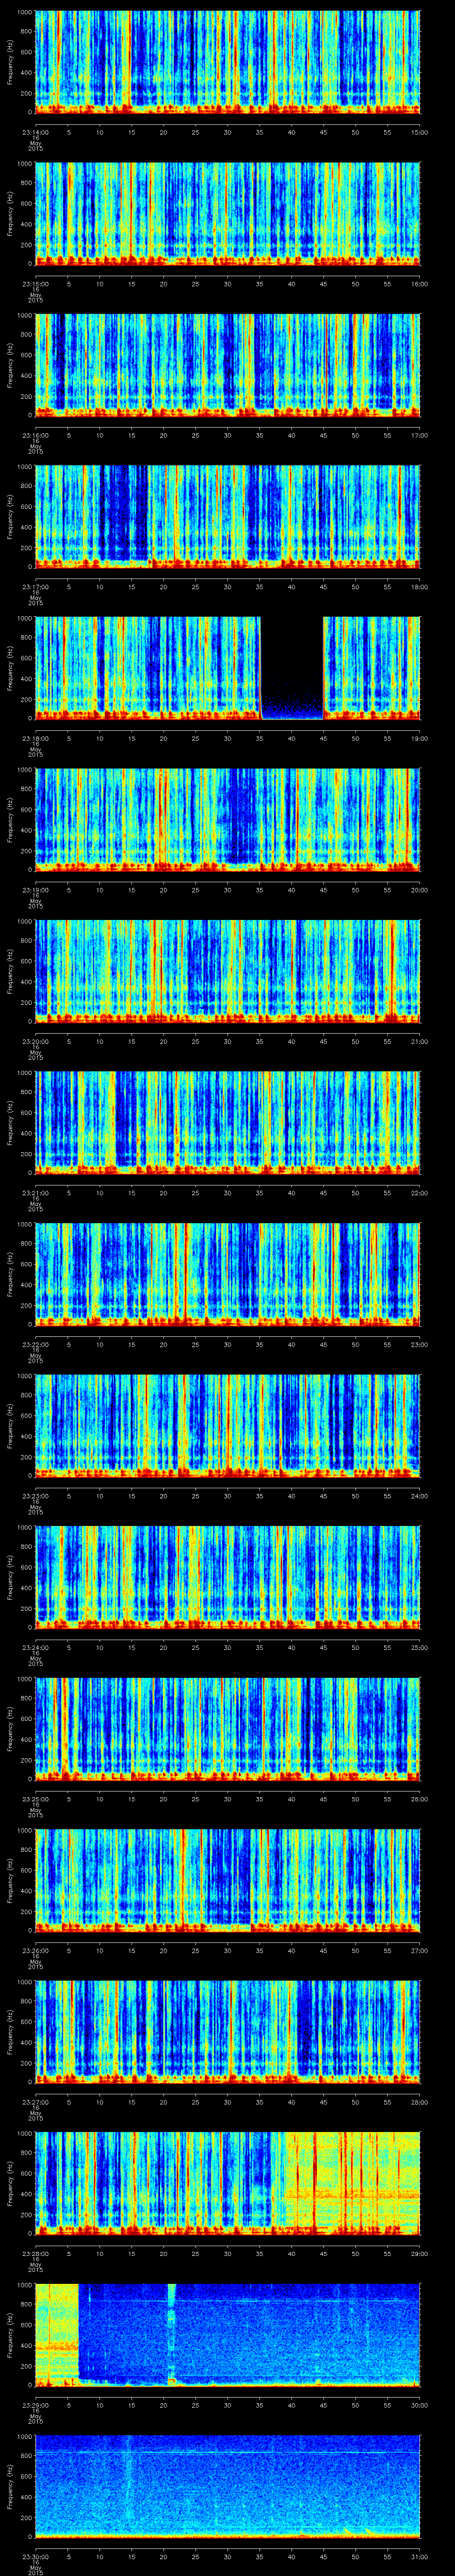This screenshot has height=2576, width=455.
Task: Click the "23:28:00" start time label
Action: [x=35, y=2253]
